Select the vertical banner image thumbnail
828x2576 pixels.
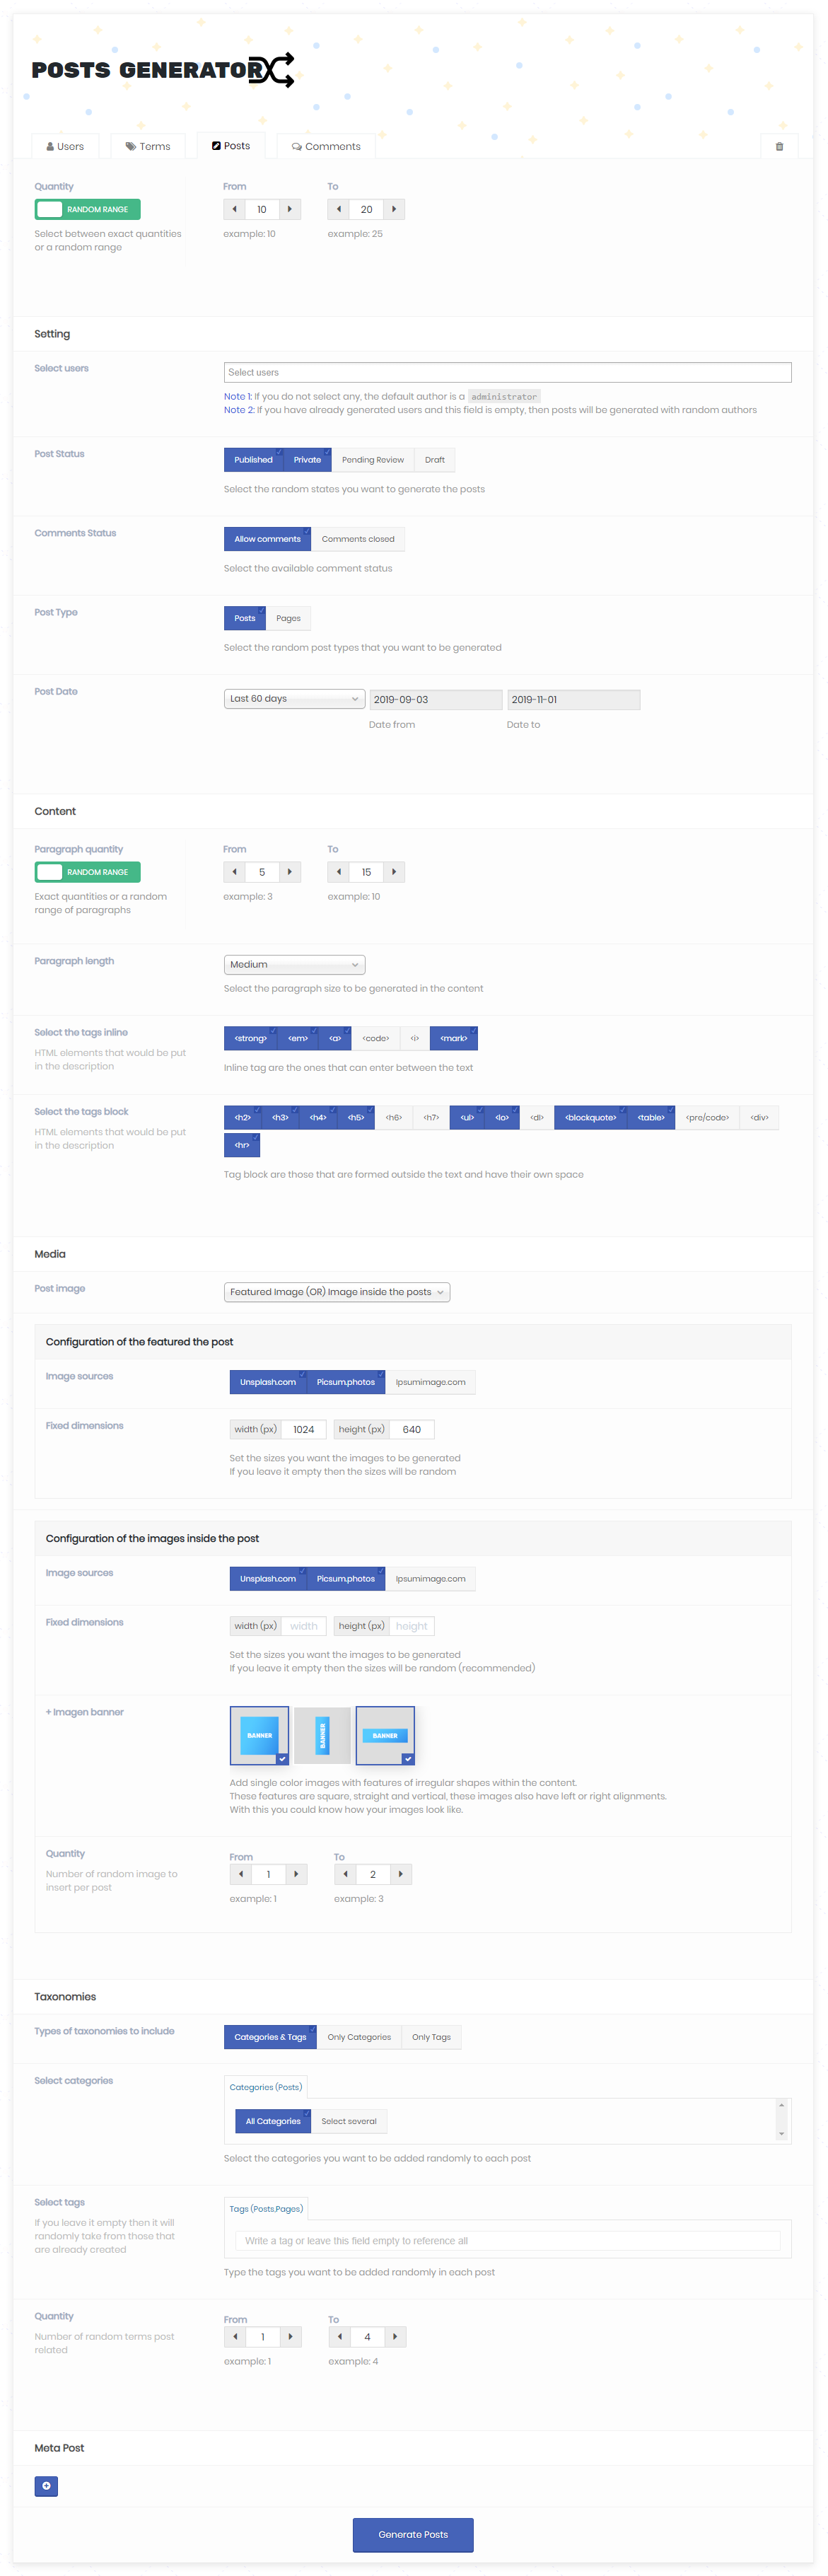322,1735
